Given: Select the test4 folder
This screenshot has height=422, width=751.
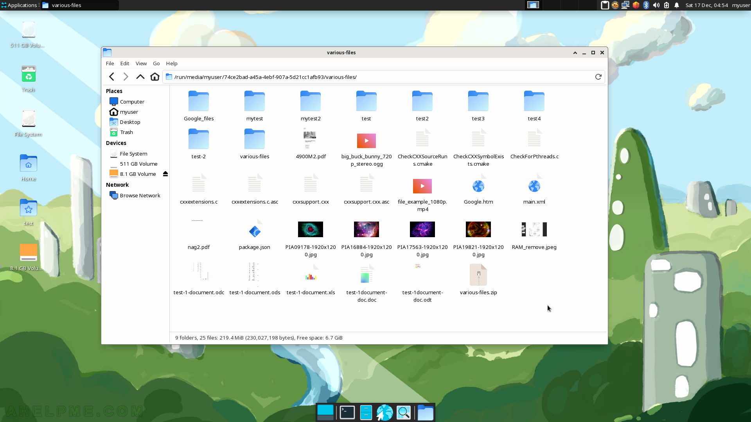Looking at the screenshot, I should coord(534,101).
